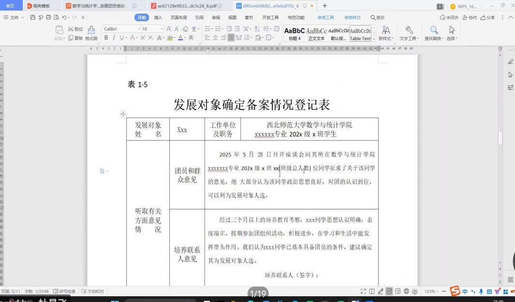The width and height of the screenshot is (515, 302).
Task: Select the Format Painter (格式刷) brush
Action: point(91,33)
